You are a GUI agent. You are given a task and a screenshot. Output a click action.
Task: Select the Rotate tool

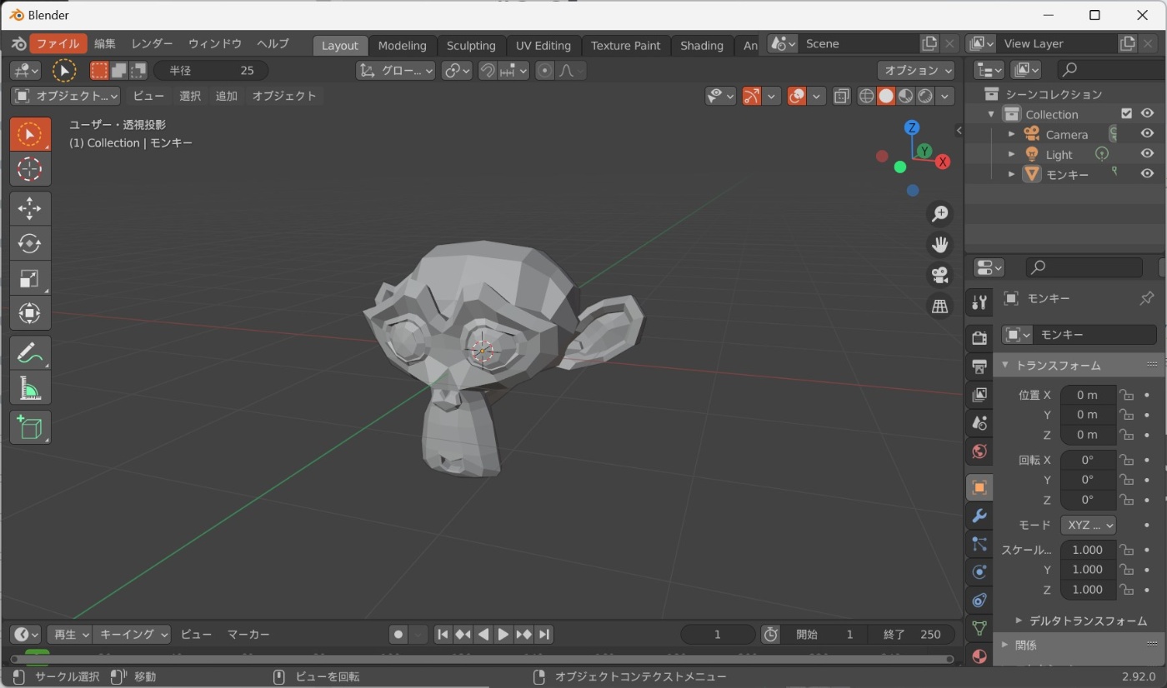click(30, 243)
